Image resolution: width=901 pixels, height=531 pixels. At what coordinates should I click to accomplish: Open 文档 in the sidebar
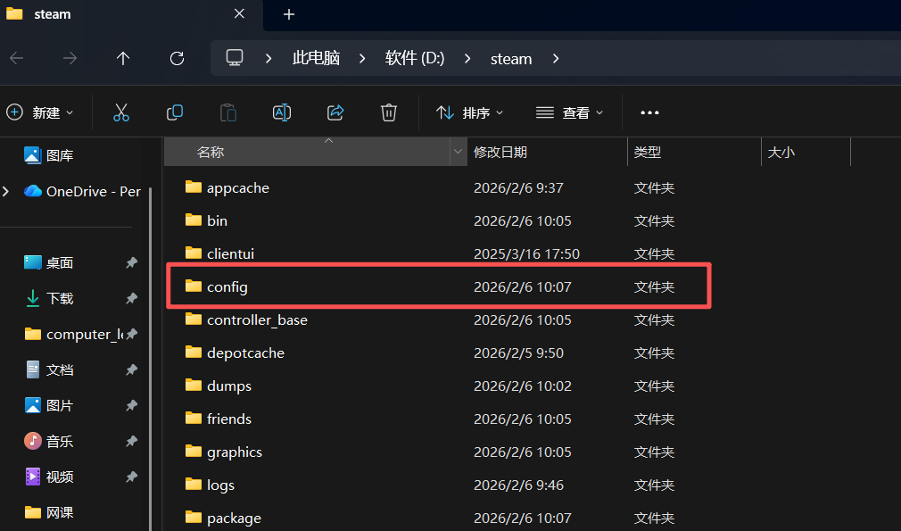(x=49, y=369)
